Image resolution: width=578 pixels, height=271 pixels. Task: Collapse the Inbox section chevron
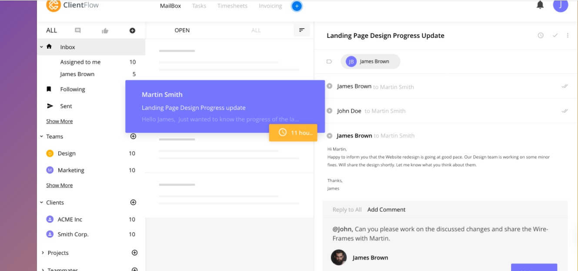42,46
